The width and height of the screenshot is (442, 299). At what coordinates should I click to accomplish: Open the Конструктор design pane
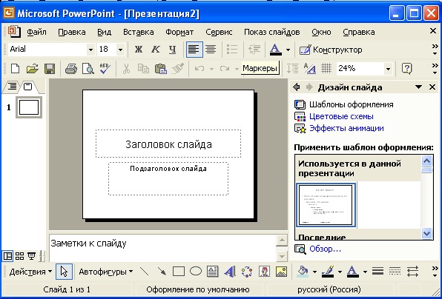331,50
